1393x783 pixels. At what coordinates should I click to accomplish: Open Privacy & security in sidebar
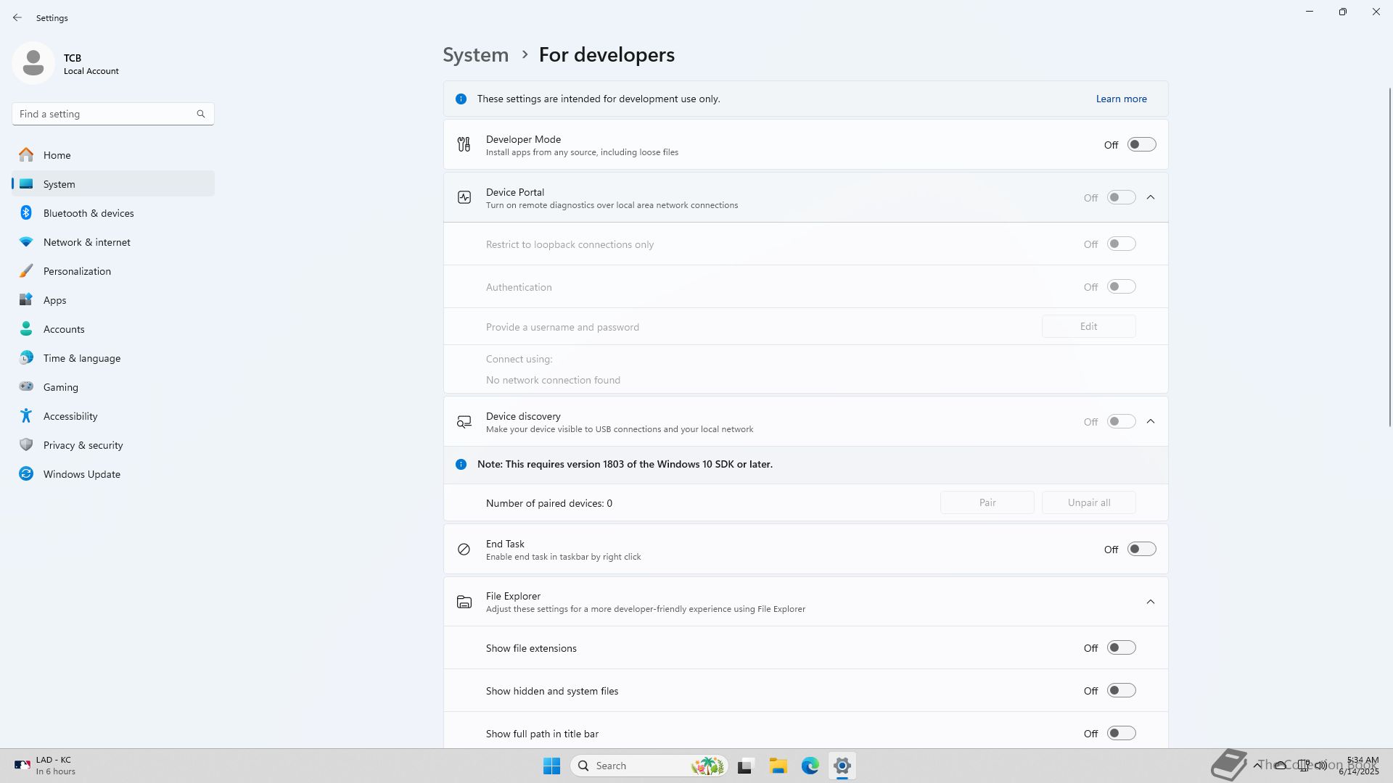83,445
